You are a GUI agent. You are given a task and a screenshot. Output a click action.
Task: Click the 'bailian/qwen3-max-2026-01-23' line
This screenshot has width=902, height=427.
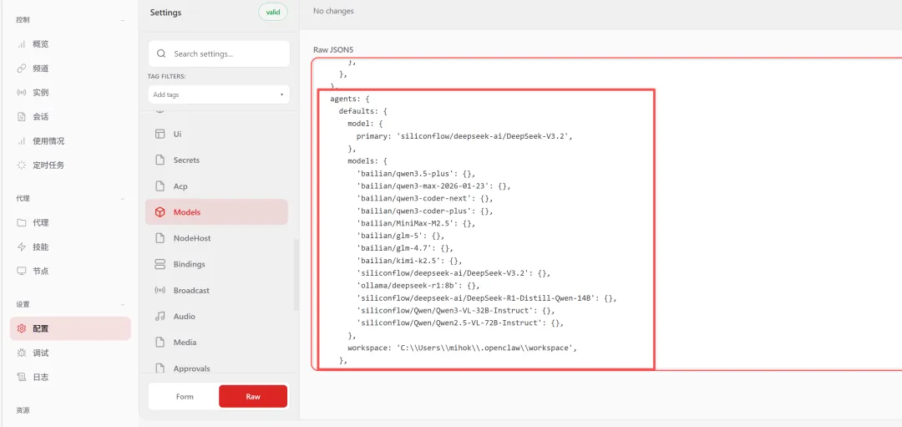(433, 186)
